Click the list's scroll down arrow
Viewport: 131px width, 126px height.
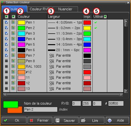coord(126,91)
